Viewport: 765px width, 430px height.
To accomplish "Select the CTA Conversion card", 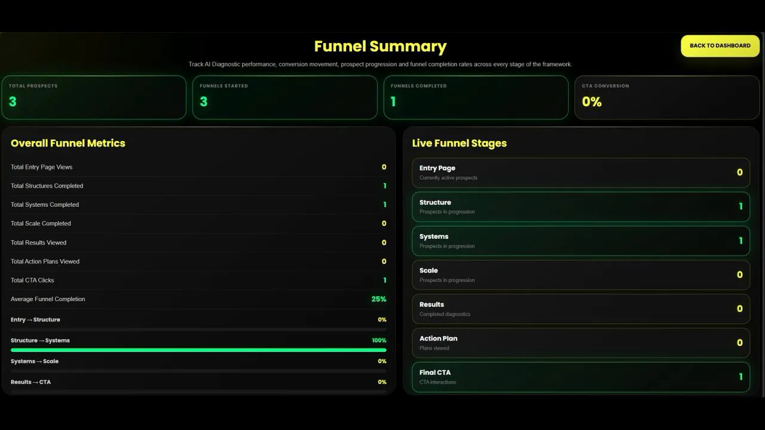I will [x=667, y=97].
